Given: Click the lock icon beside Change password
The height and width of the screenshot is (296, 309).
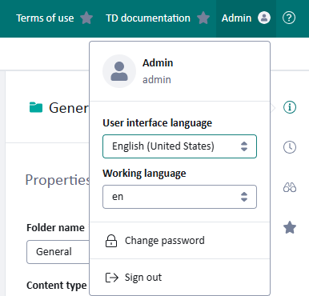Looking at the screenshot, I should pos(111,241).
